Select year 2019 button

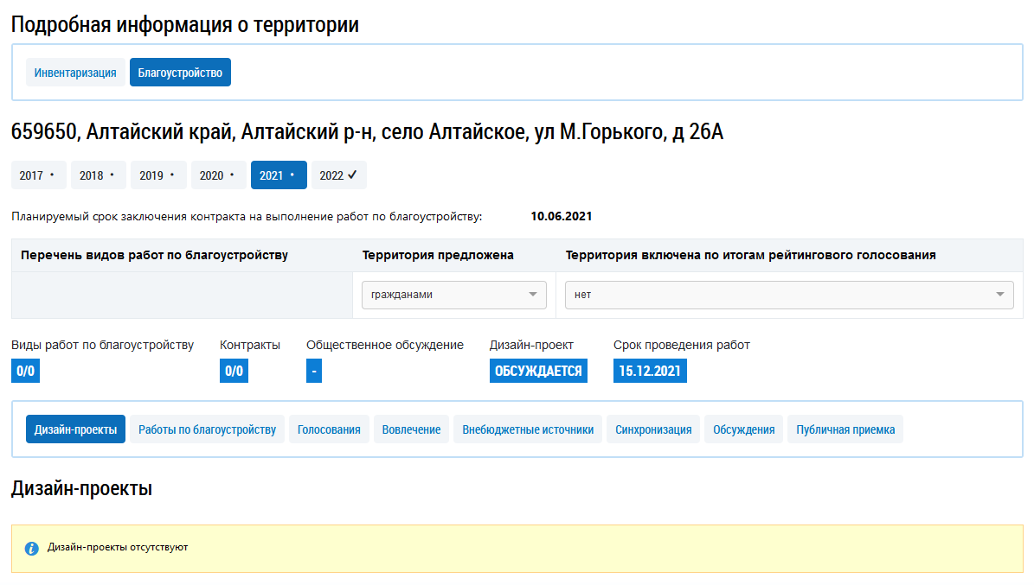pos(157,175)
